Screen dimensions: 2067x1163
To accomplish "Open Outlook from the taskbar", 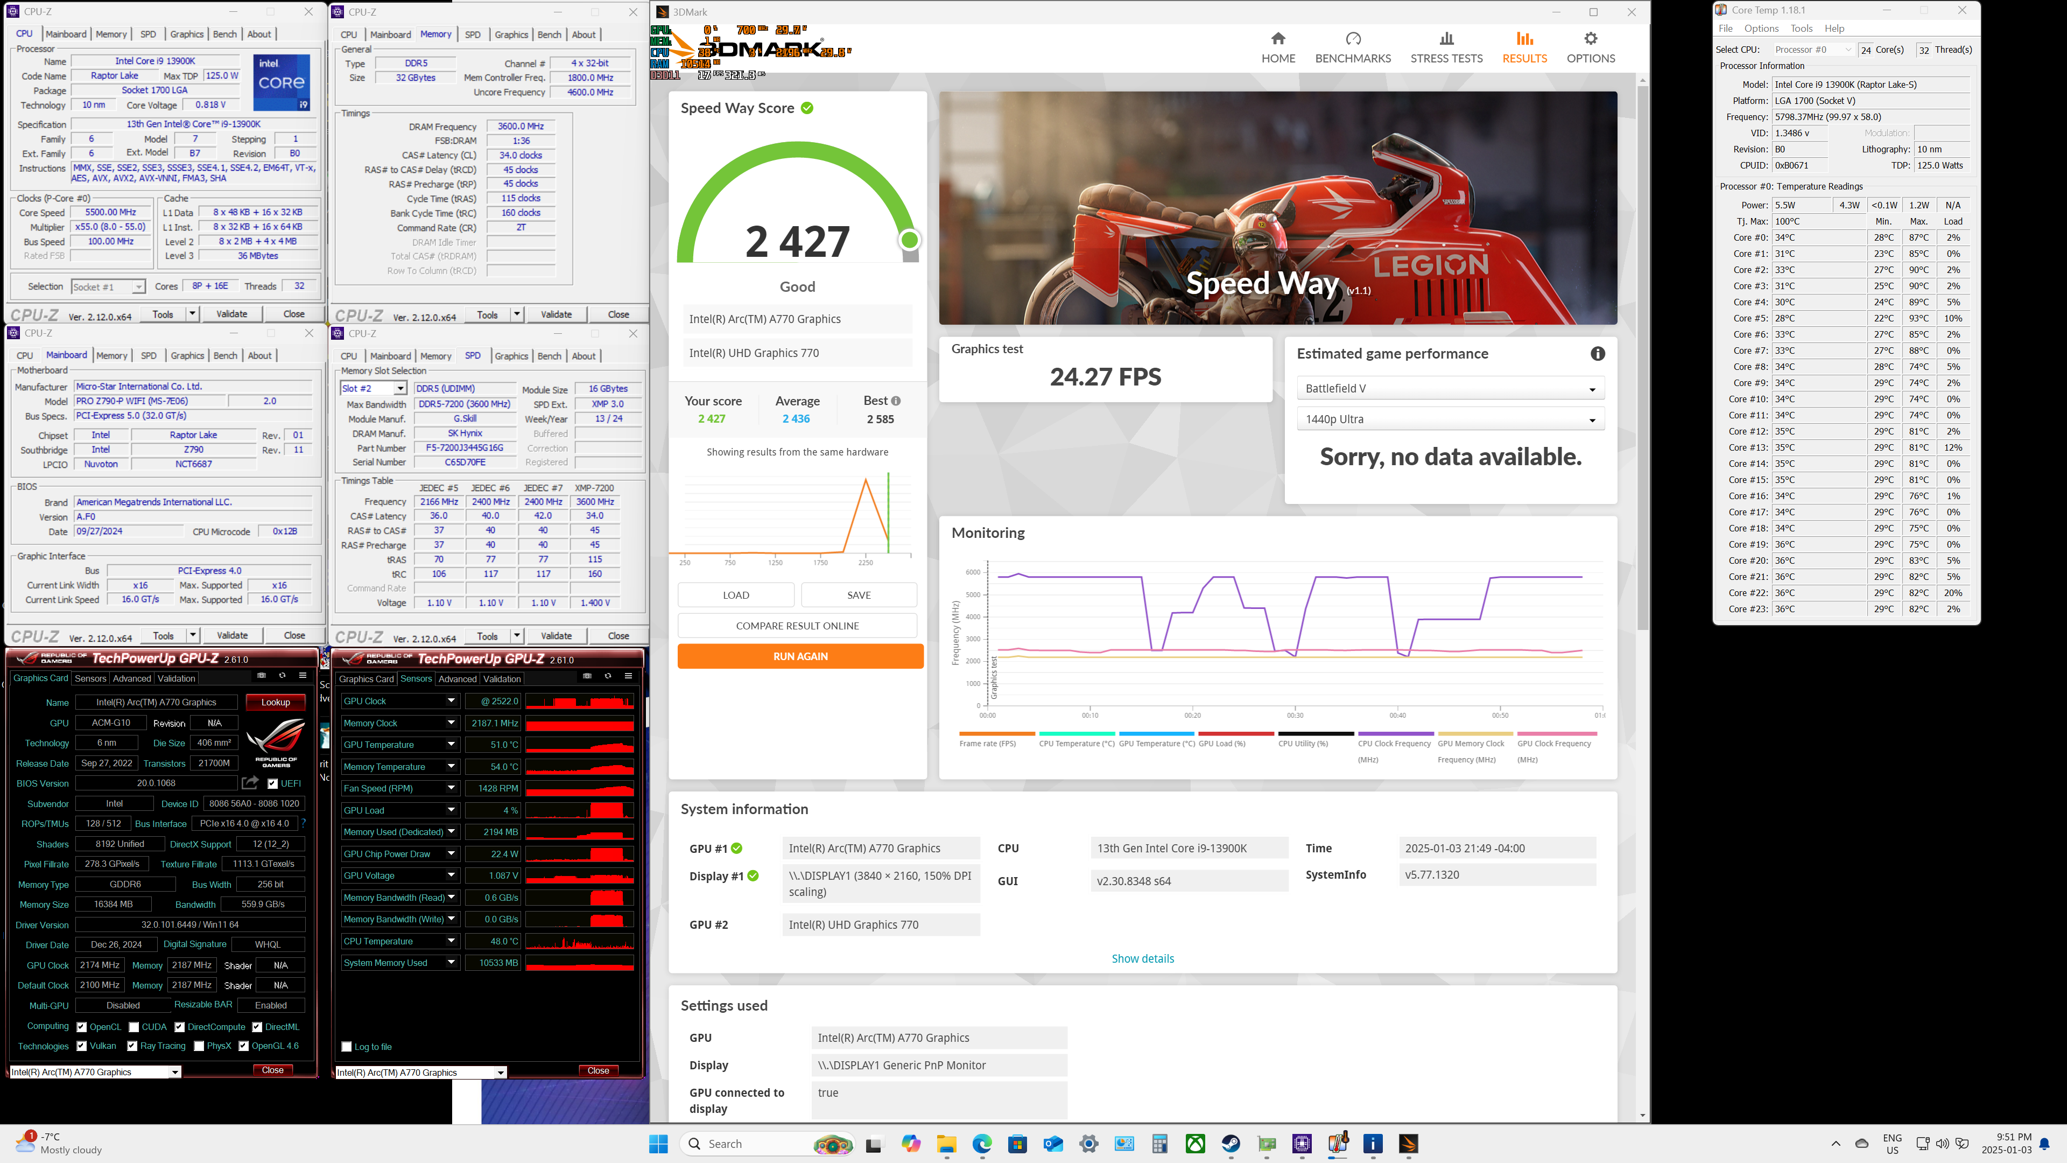I will tap(1053, 1144).
